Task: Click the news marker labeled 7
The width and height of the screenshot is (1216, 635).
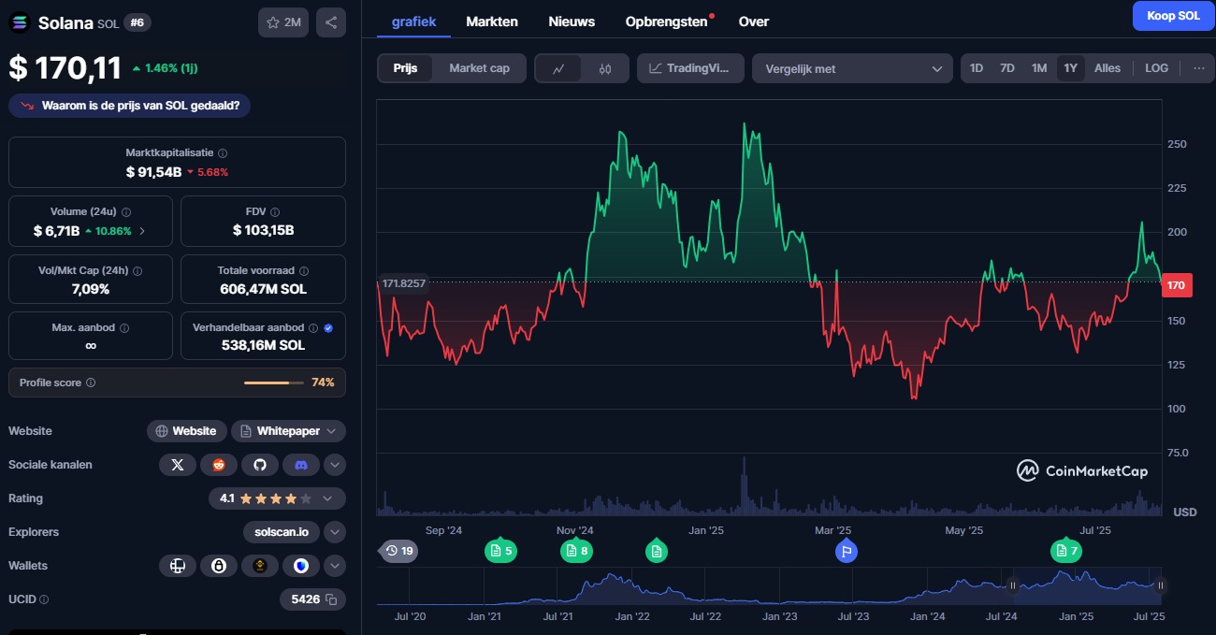Action: coord(1065,551)
